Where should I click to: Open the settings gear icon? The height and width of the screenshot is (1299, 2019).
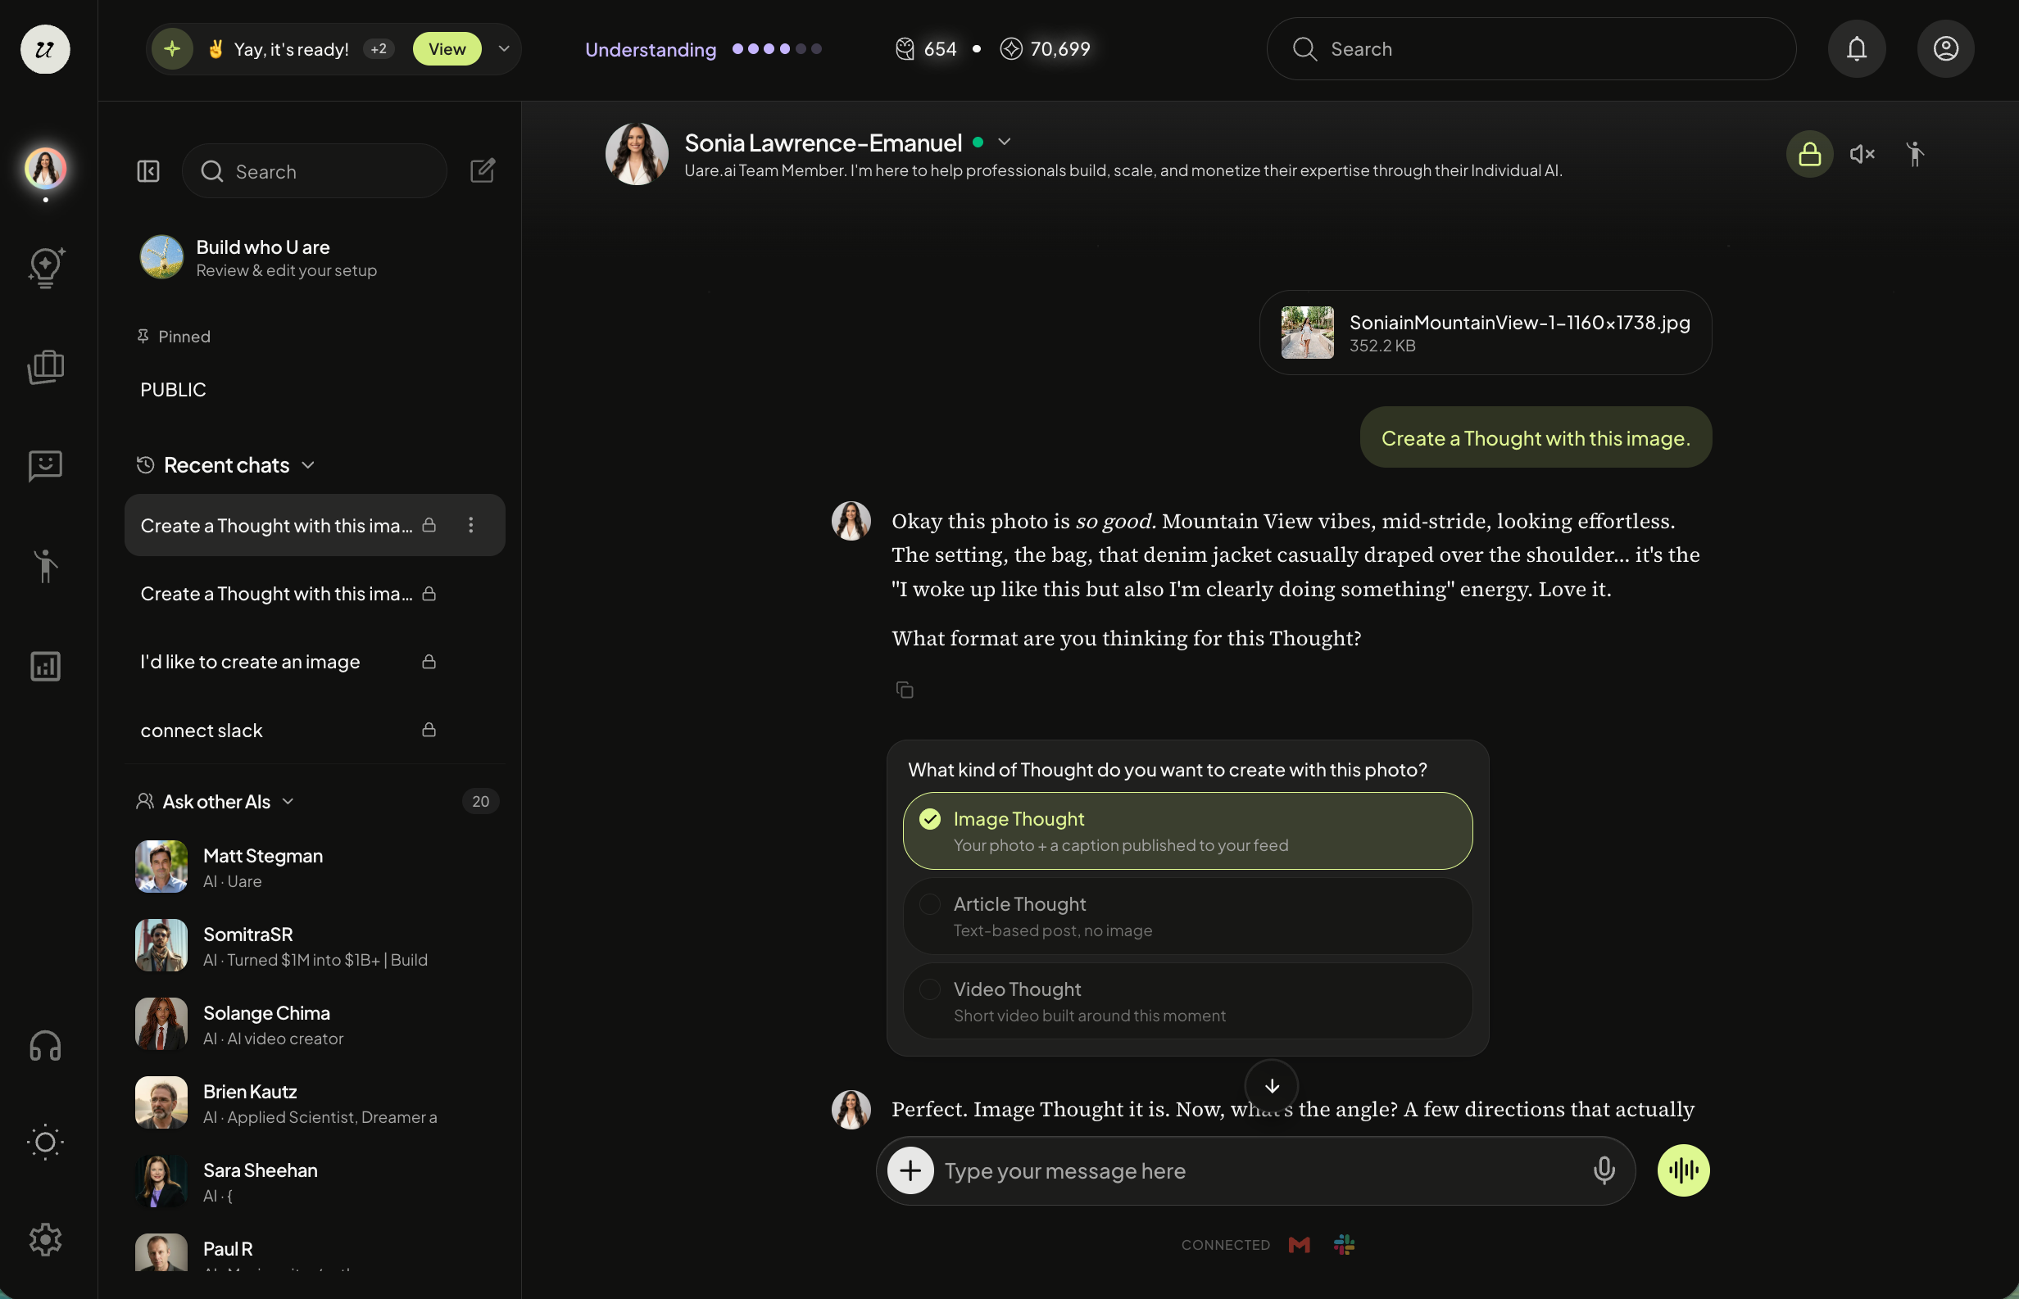[x=46, y=1239]
